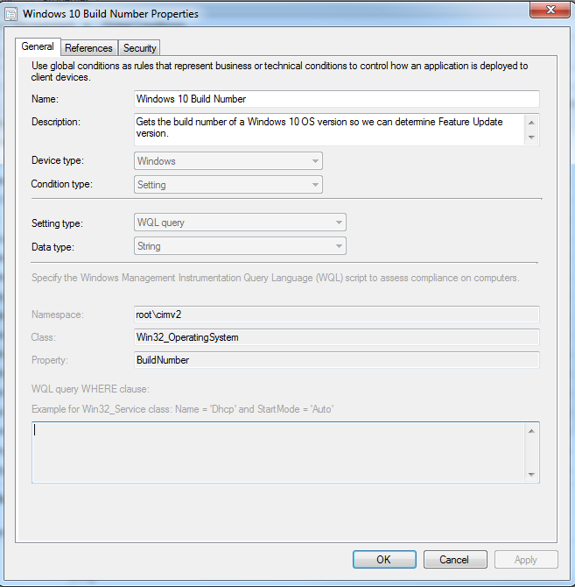This screenshot has width=575, height=587.
Task: Click the "Setting type:" label
Action: pyautogui.click(x=57, y=223)
